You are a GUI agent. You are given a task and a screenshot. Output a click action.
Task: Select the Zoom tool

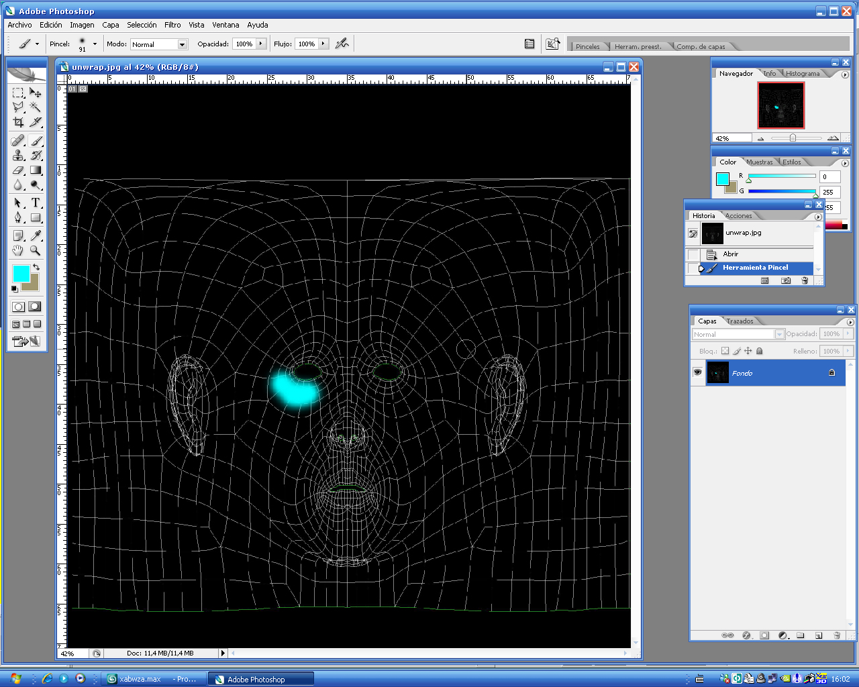[36, 250]
